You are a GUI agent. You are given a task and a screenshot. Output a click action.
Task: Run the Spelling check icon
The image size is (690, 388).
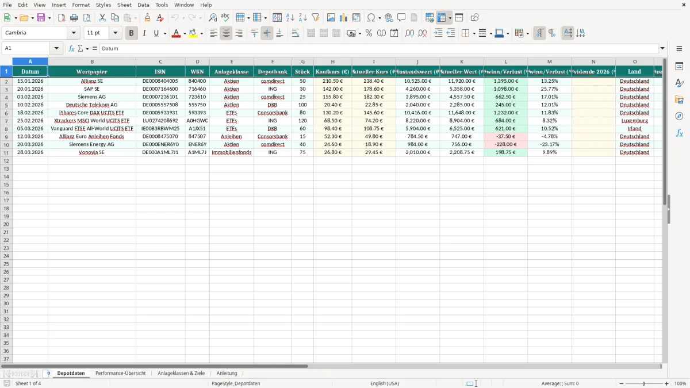[225, 18]
